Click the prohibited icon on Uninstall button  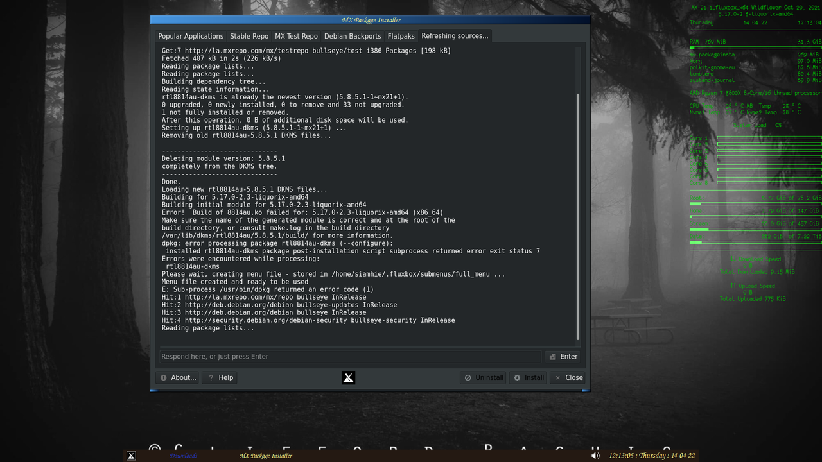tap(468, 377)
